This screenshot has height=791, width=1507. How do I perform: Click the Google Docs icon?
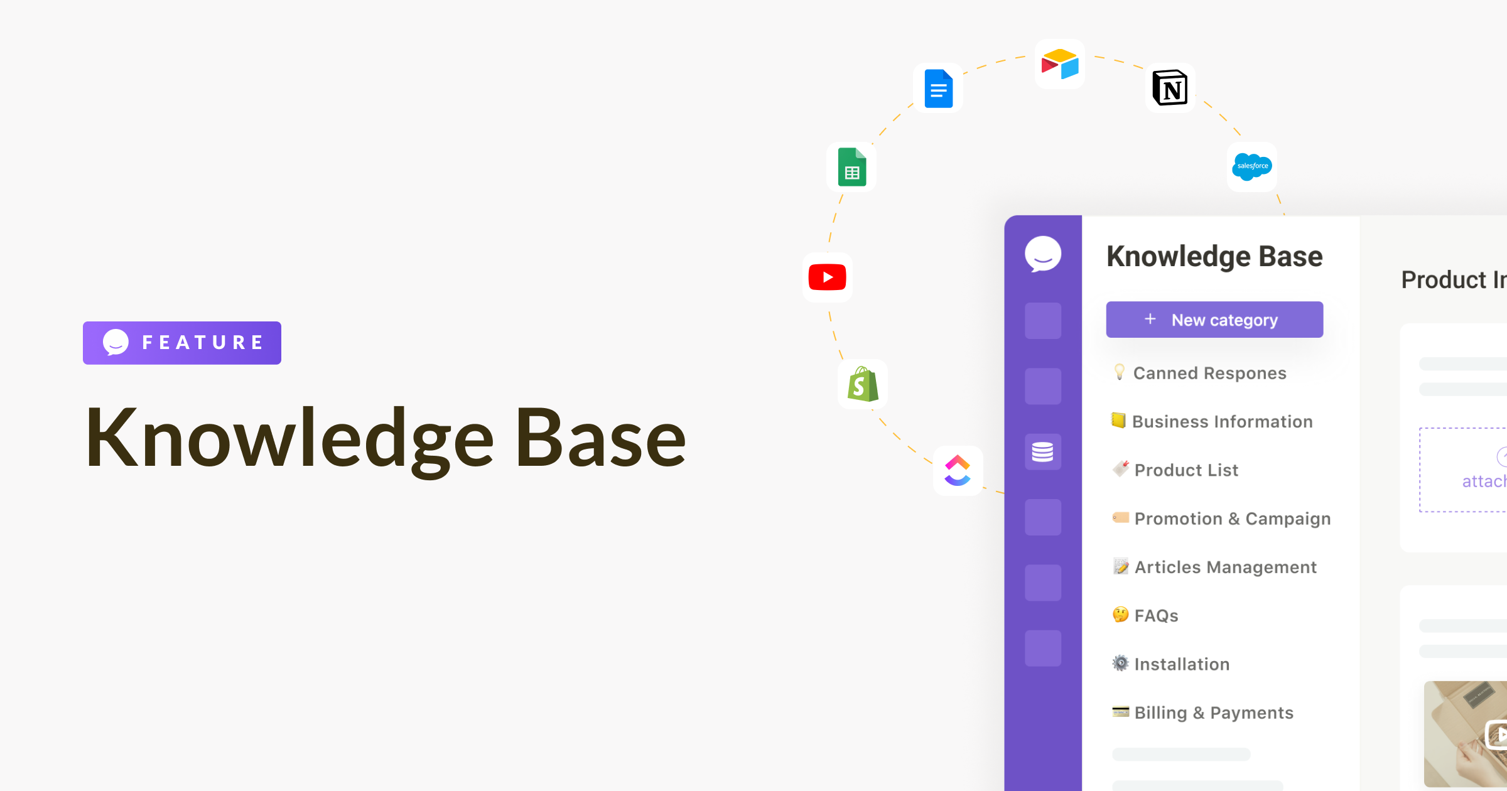[937, 89]
